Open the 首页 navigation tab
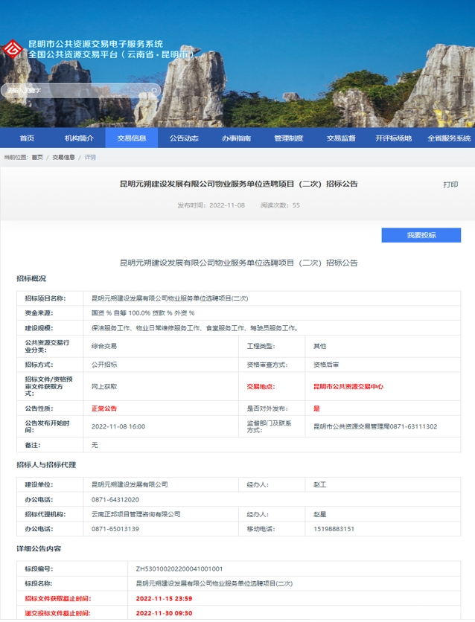The image size is (475, 622). tap(27, 138)
